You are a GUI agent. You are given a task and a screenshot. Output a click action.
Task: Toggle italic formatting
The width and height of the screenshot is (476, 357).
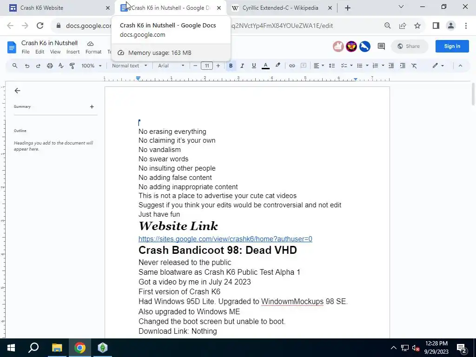click(x=242, y=66)
